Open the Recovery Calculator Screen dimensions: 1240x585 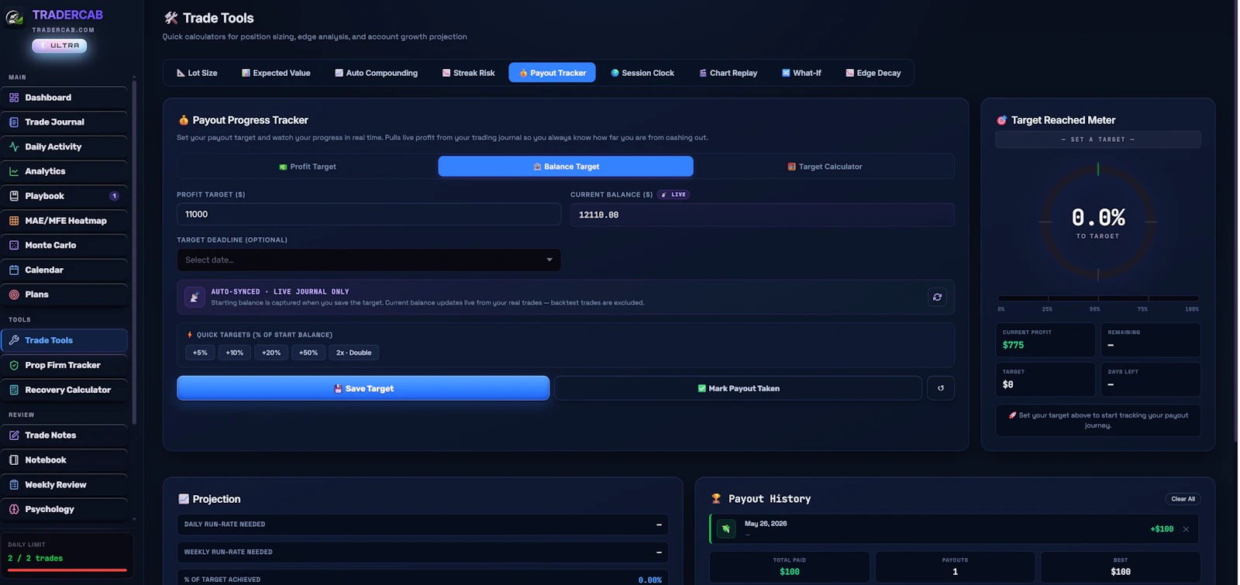point(64,390)
